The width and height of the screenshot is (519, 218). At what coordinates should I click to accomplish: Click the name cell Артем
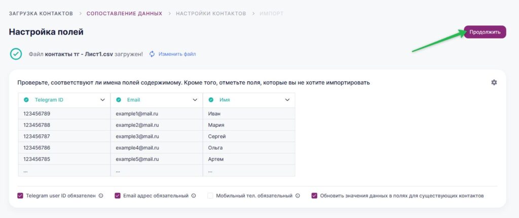pos(249,159)
